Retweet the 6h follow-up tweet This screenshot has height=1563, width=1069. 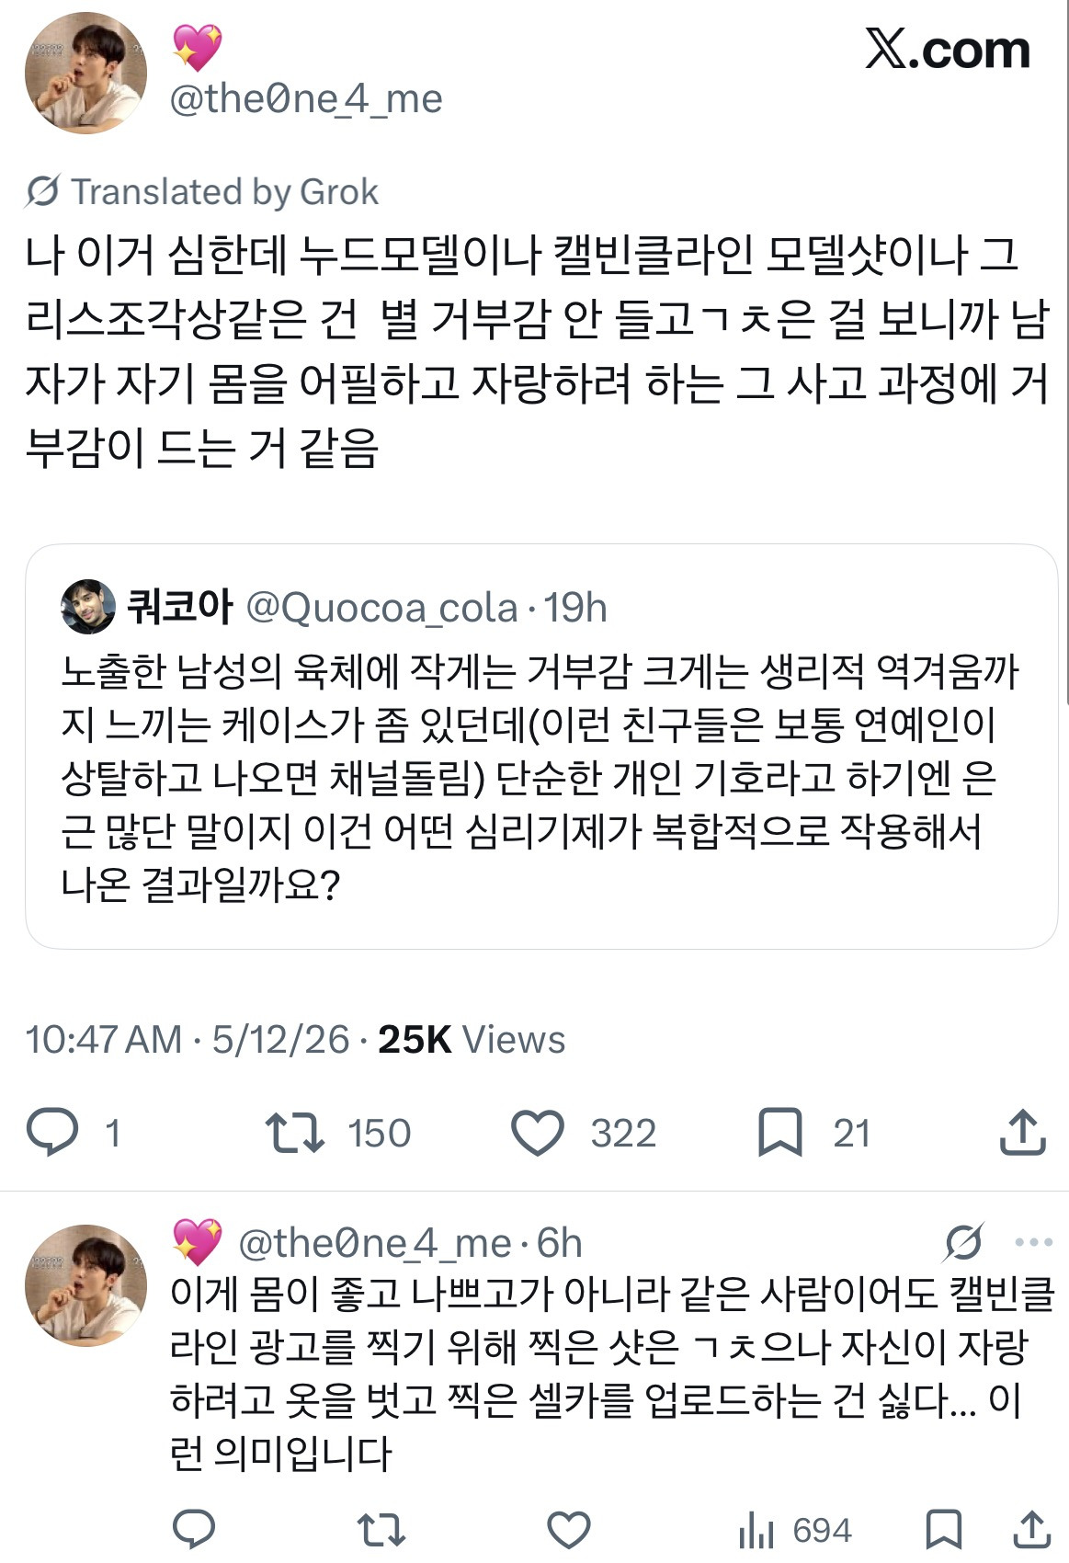381,1530
